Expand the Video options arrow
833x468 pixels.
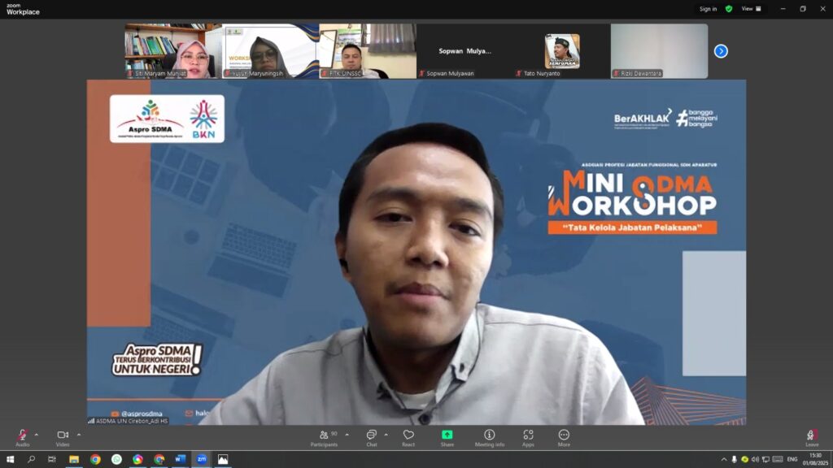[79, 435]
